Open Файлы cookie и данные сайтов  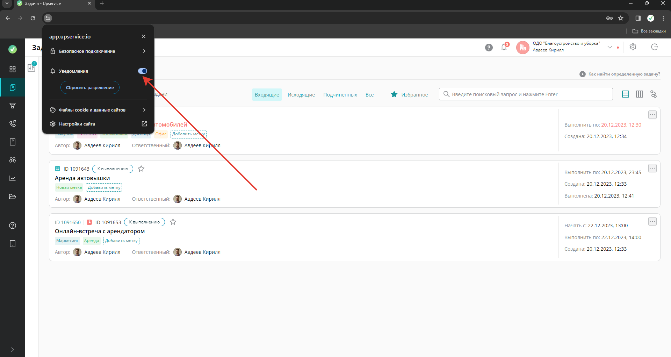tap(98, 110)
